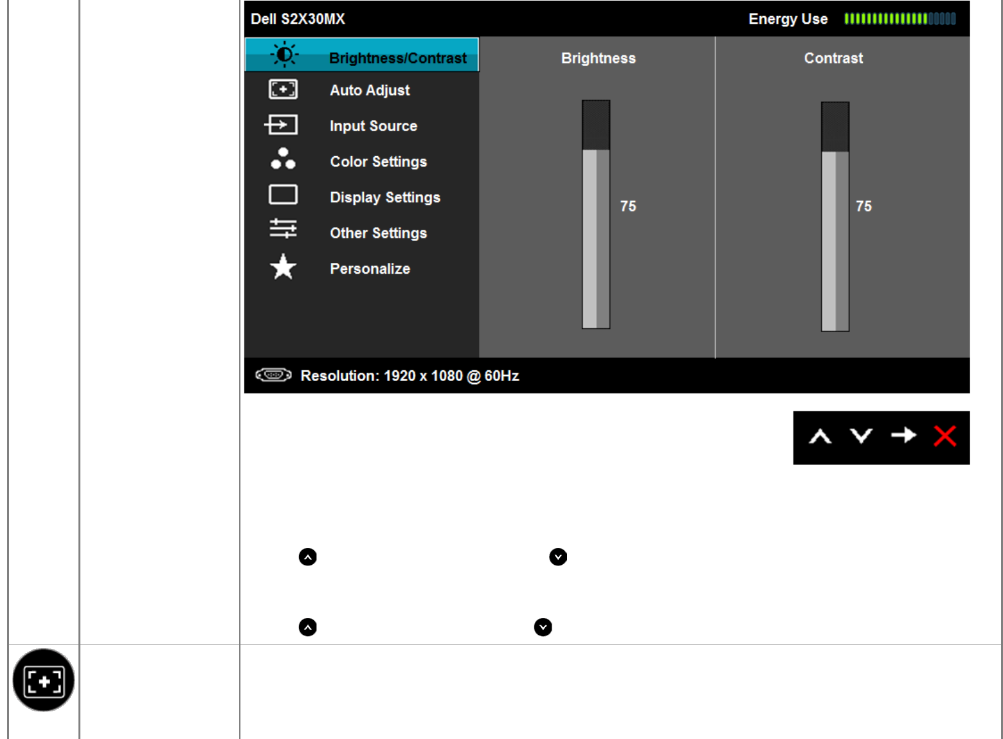Click the Personalize star icon

(283, 267)
